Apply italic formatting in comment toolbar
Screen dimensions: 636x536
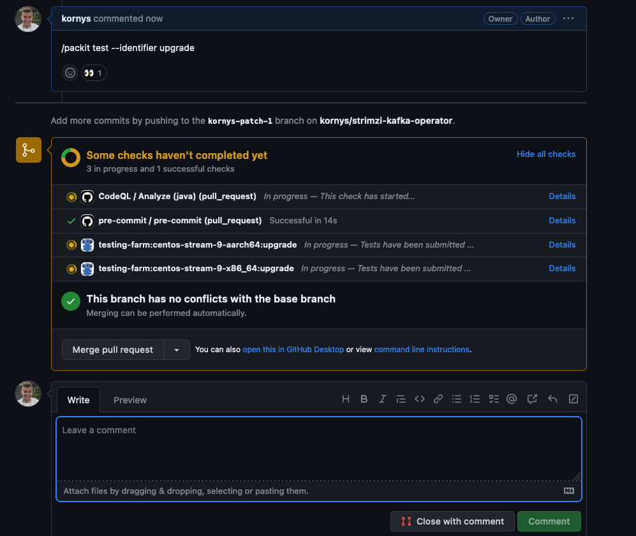tap(383, 399)
